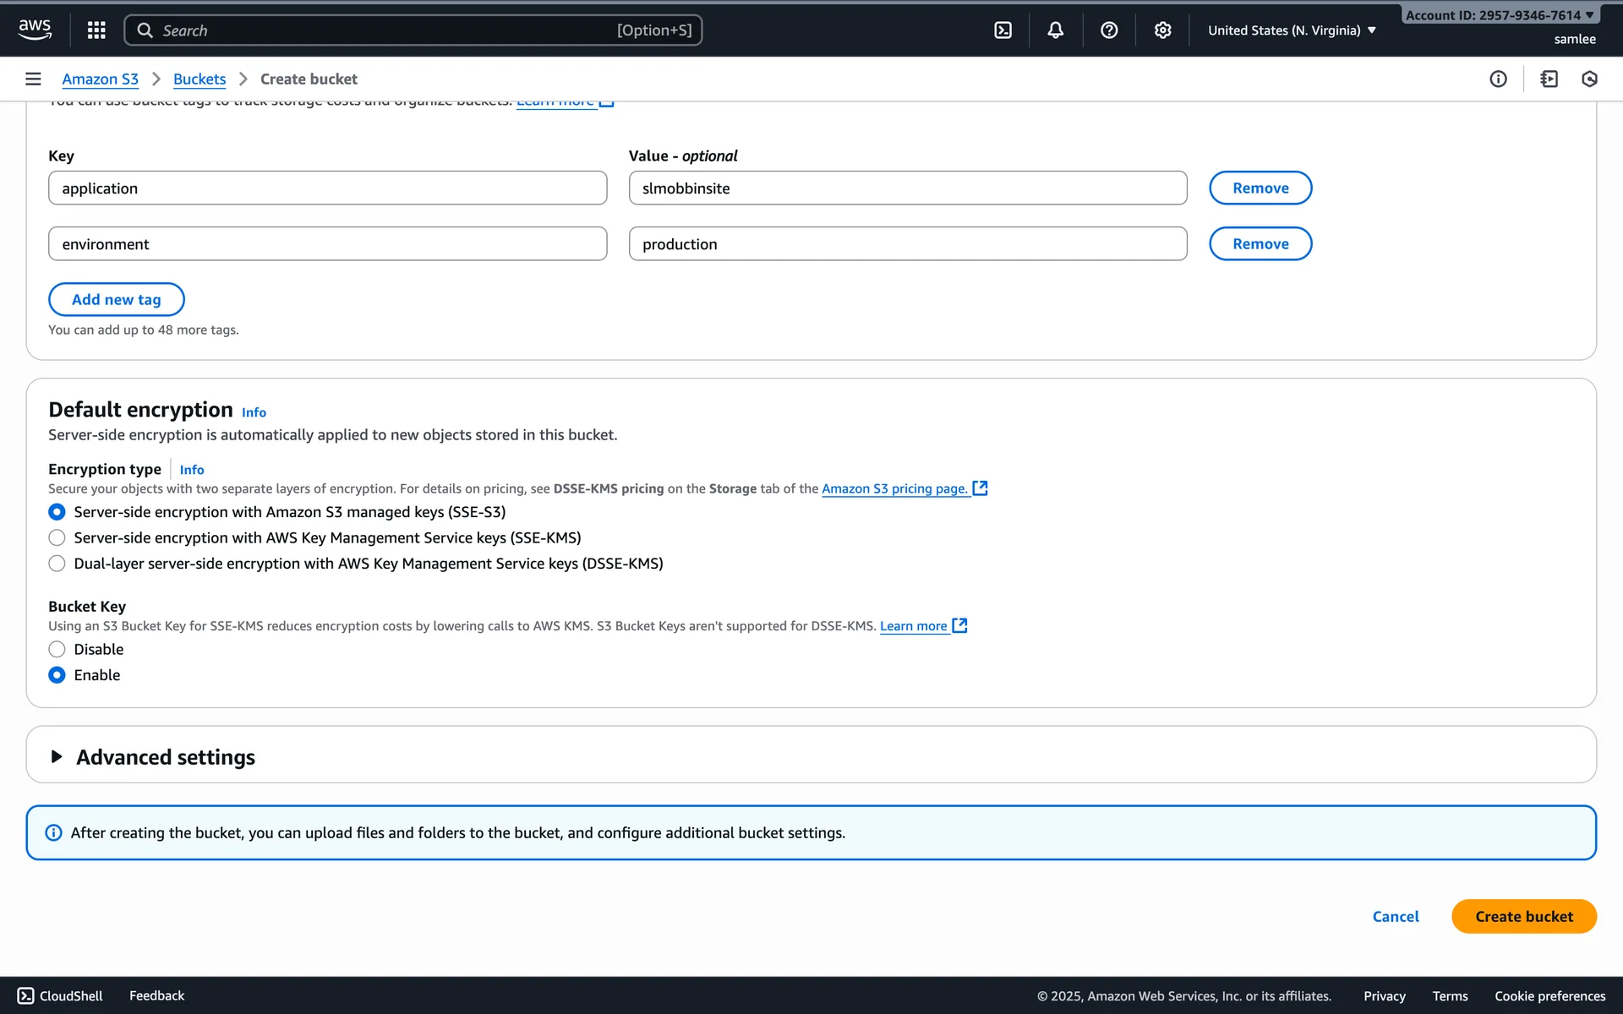Remove the environment tag row
This screenshot has width=1623, height=1014.
(1260, 243)
